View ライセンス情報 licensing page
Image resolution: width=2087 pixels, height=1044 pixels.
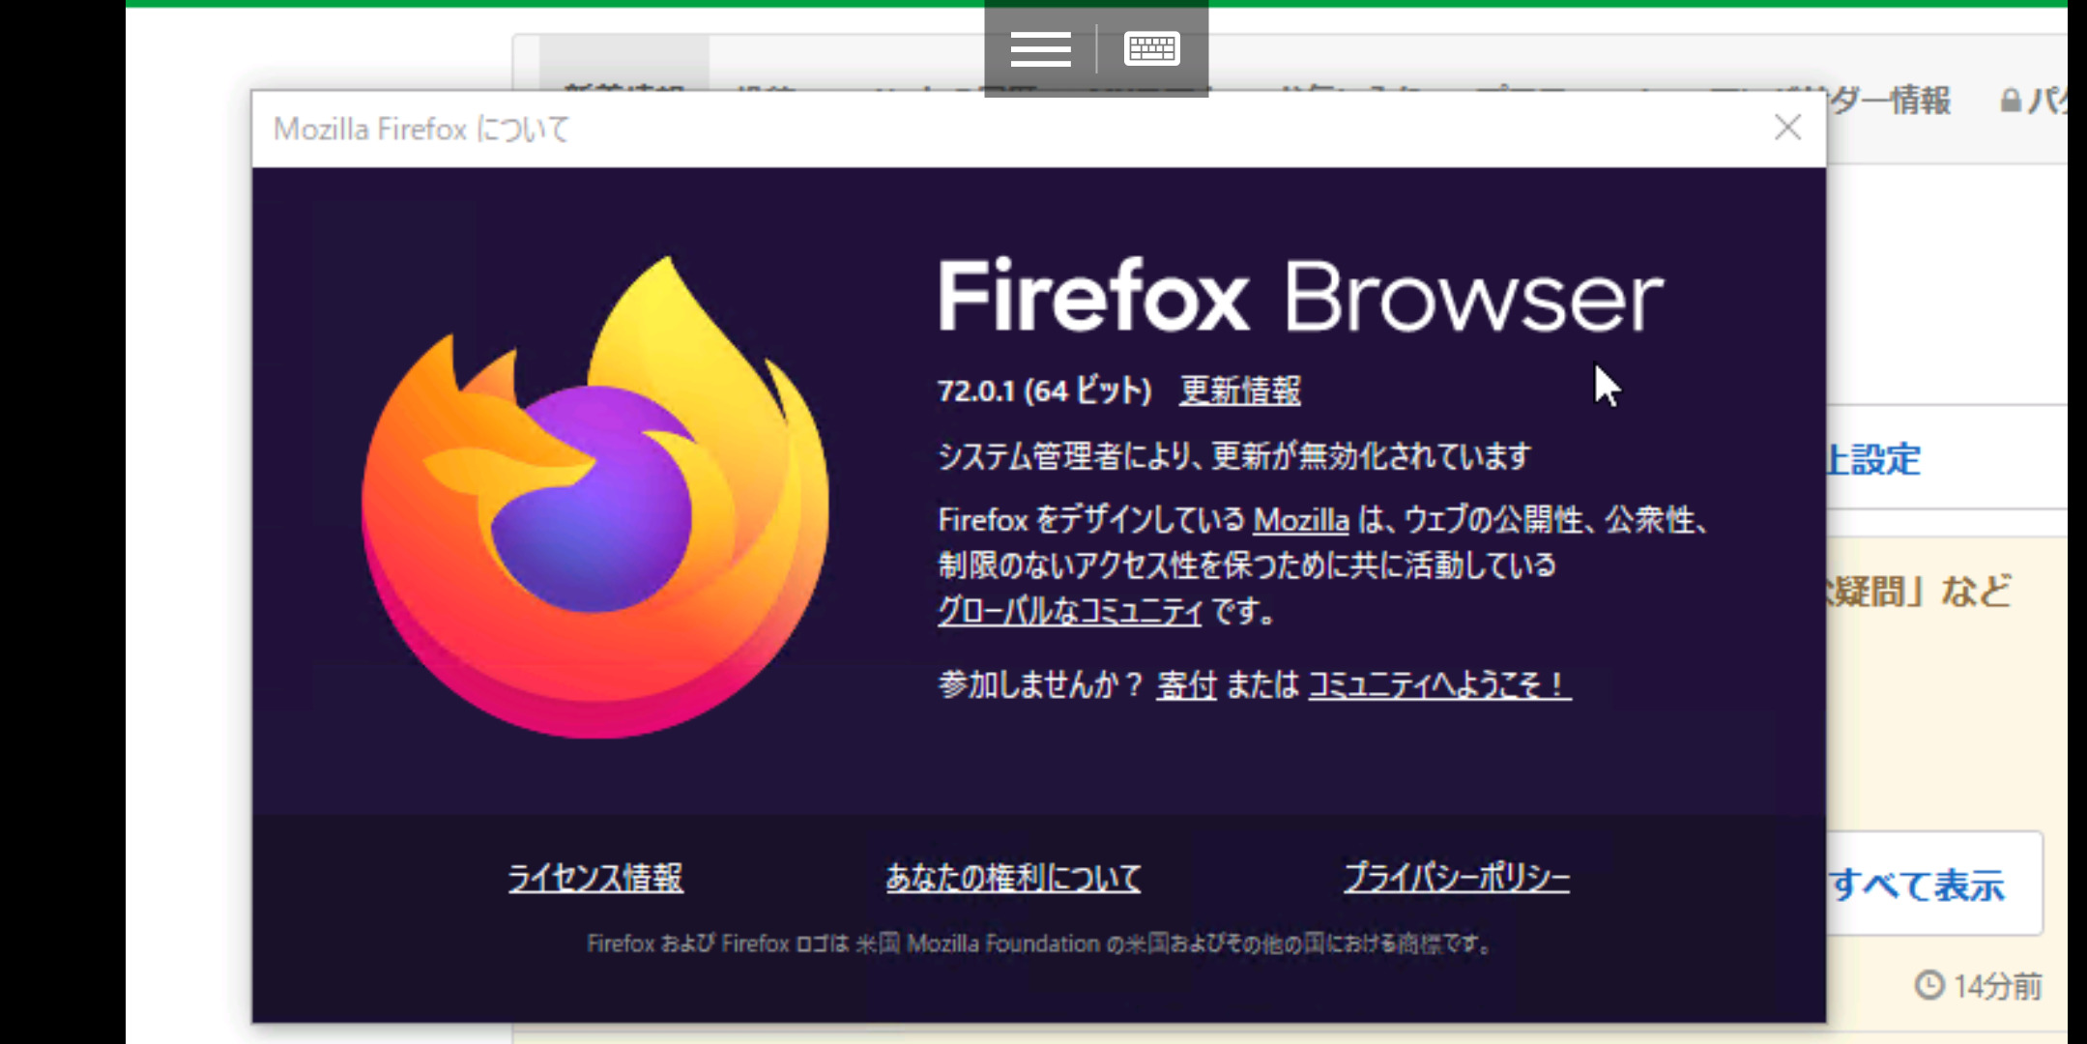(595, 877)
